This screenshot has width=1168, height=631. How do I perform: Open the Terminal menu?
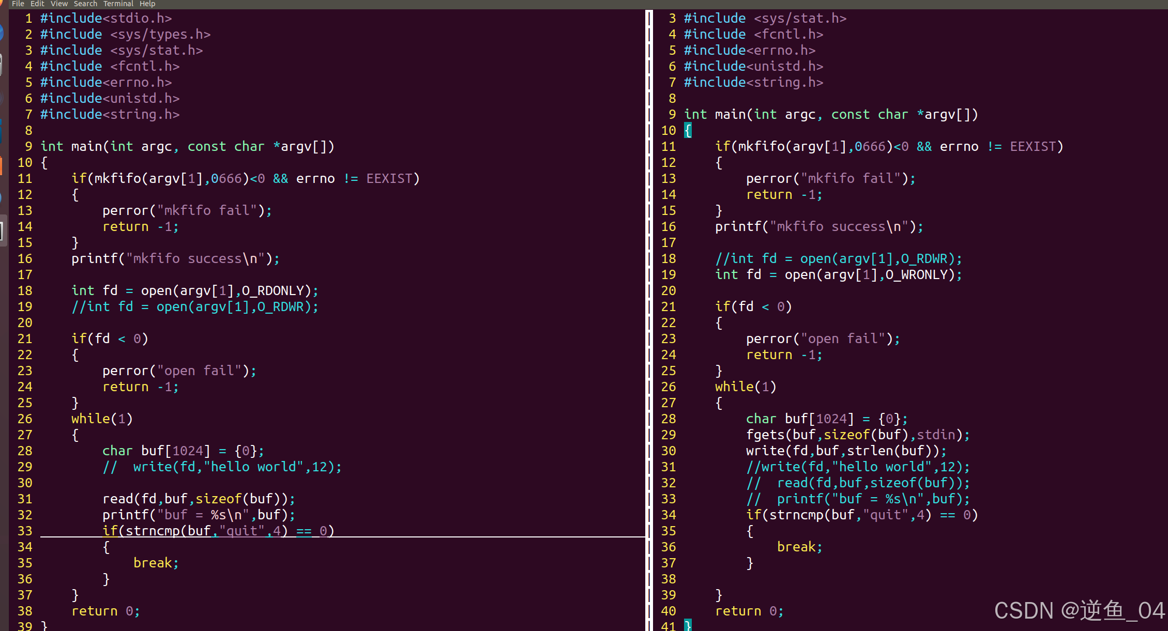point(118,4)
